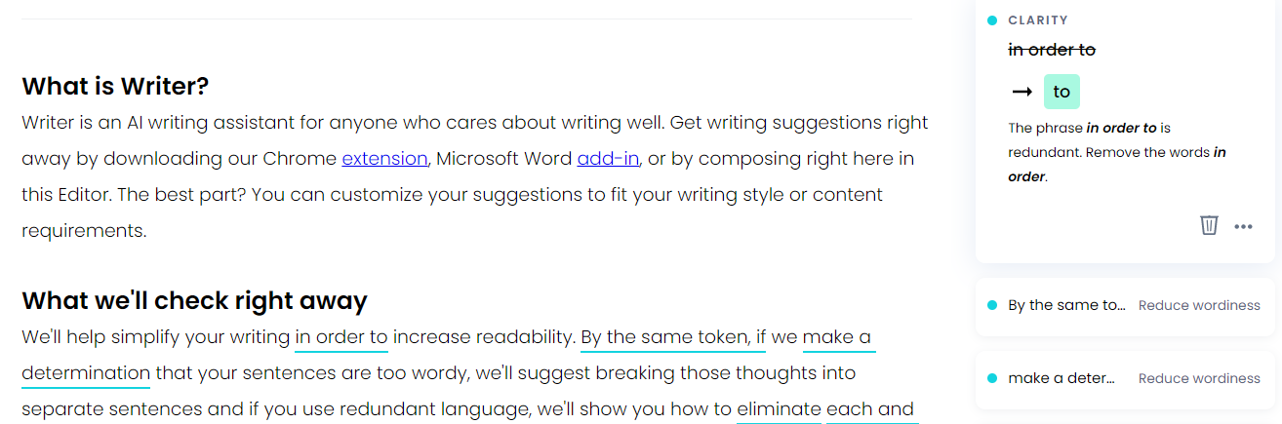Click the crossed-out 'in order to' text
This screenshot has height=424, width=1282.
1052,50
